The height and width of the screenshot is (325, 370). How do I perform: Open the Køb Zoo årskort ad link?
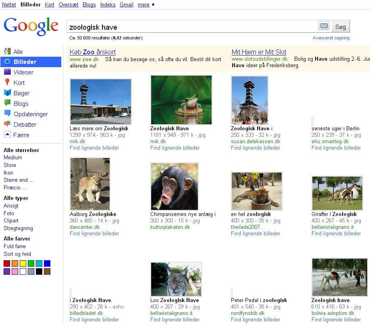click(x=93, y=52)
